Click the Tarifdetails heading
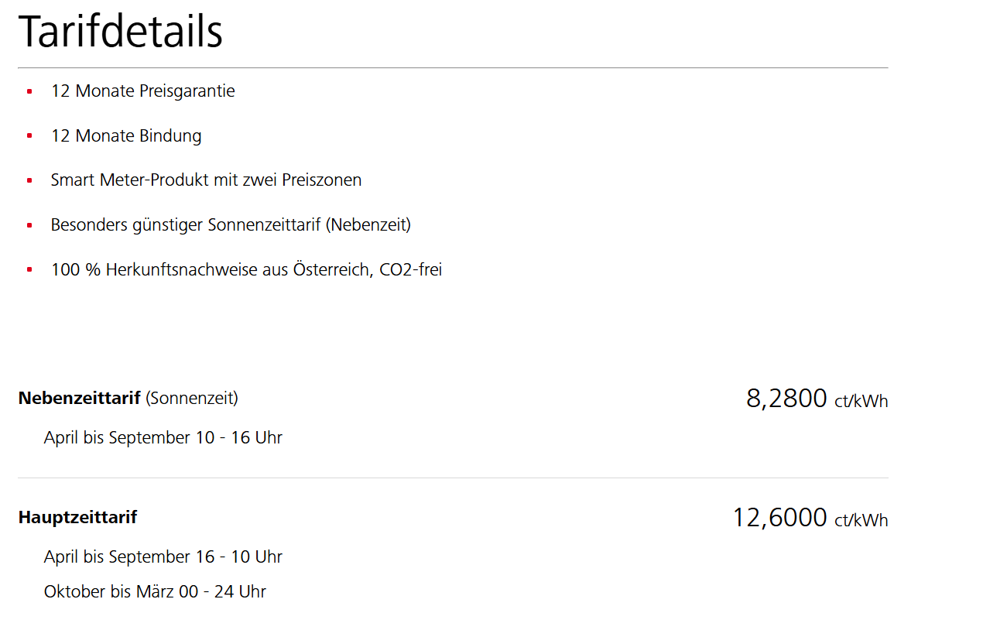This screenshot has height=630, width=983. [121, 32]
